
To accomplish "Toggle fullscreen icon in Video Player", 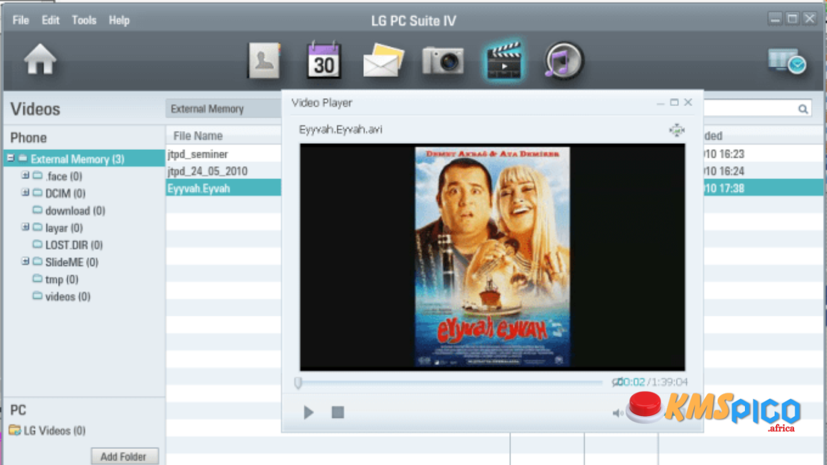I will (x=676, y=130).
